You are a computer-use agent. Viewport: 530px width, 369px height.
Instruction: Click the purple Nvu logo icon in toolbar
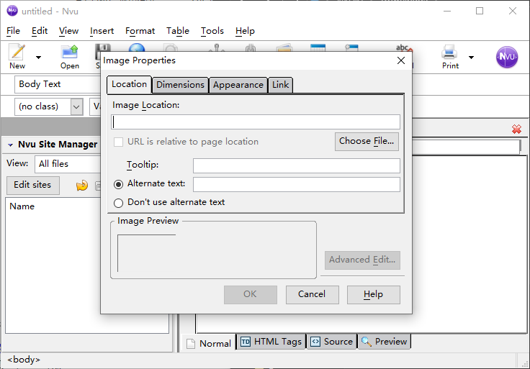tap(507, 57)
